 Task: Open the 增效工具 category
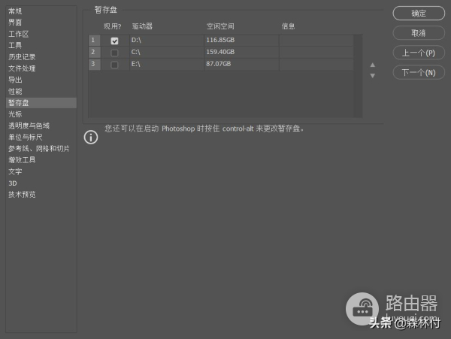[x=41, y=160]
